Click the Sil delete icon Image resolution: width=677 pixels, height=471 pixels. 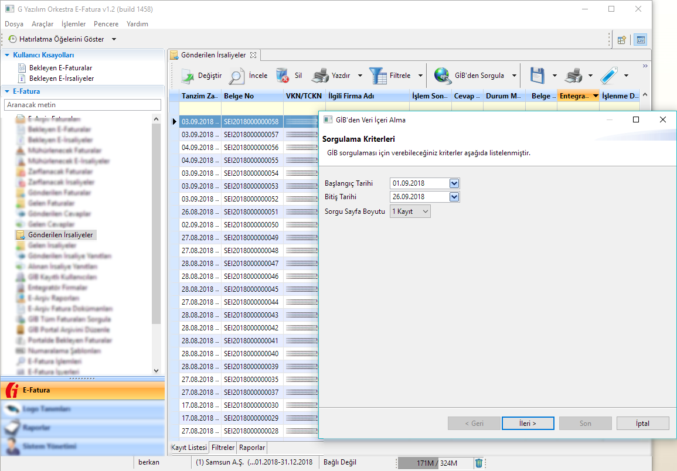[283, 76]
